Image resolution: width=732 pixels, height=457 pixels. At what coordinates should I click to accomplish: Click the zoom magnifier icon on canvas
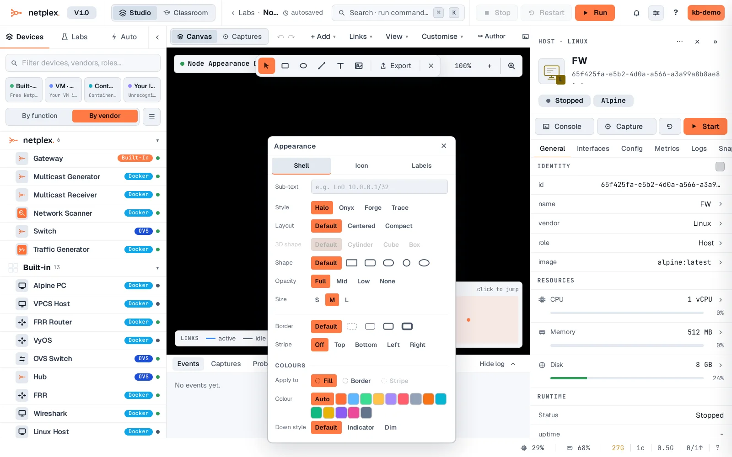coord(511,66)
